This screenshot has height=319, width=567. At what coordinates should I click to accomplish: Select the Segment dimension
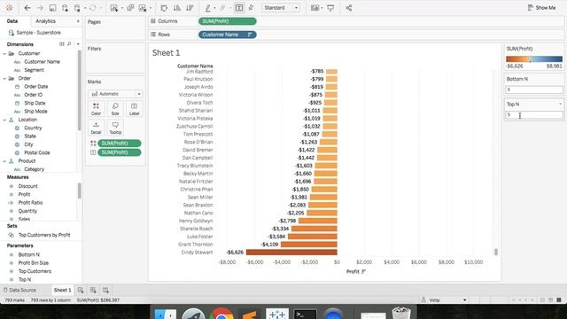pyautogui.click(x=34, y=70)
